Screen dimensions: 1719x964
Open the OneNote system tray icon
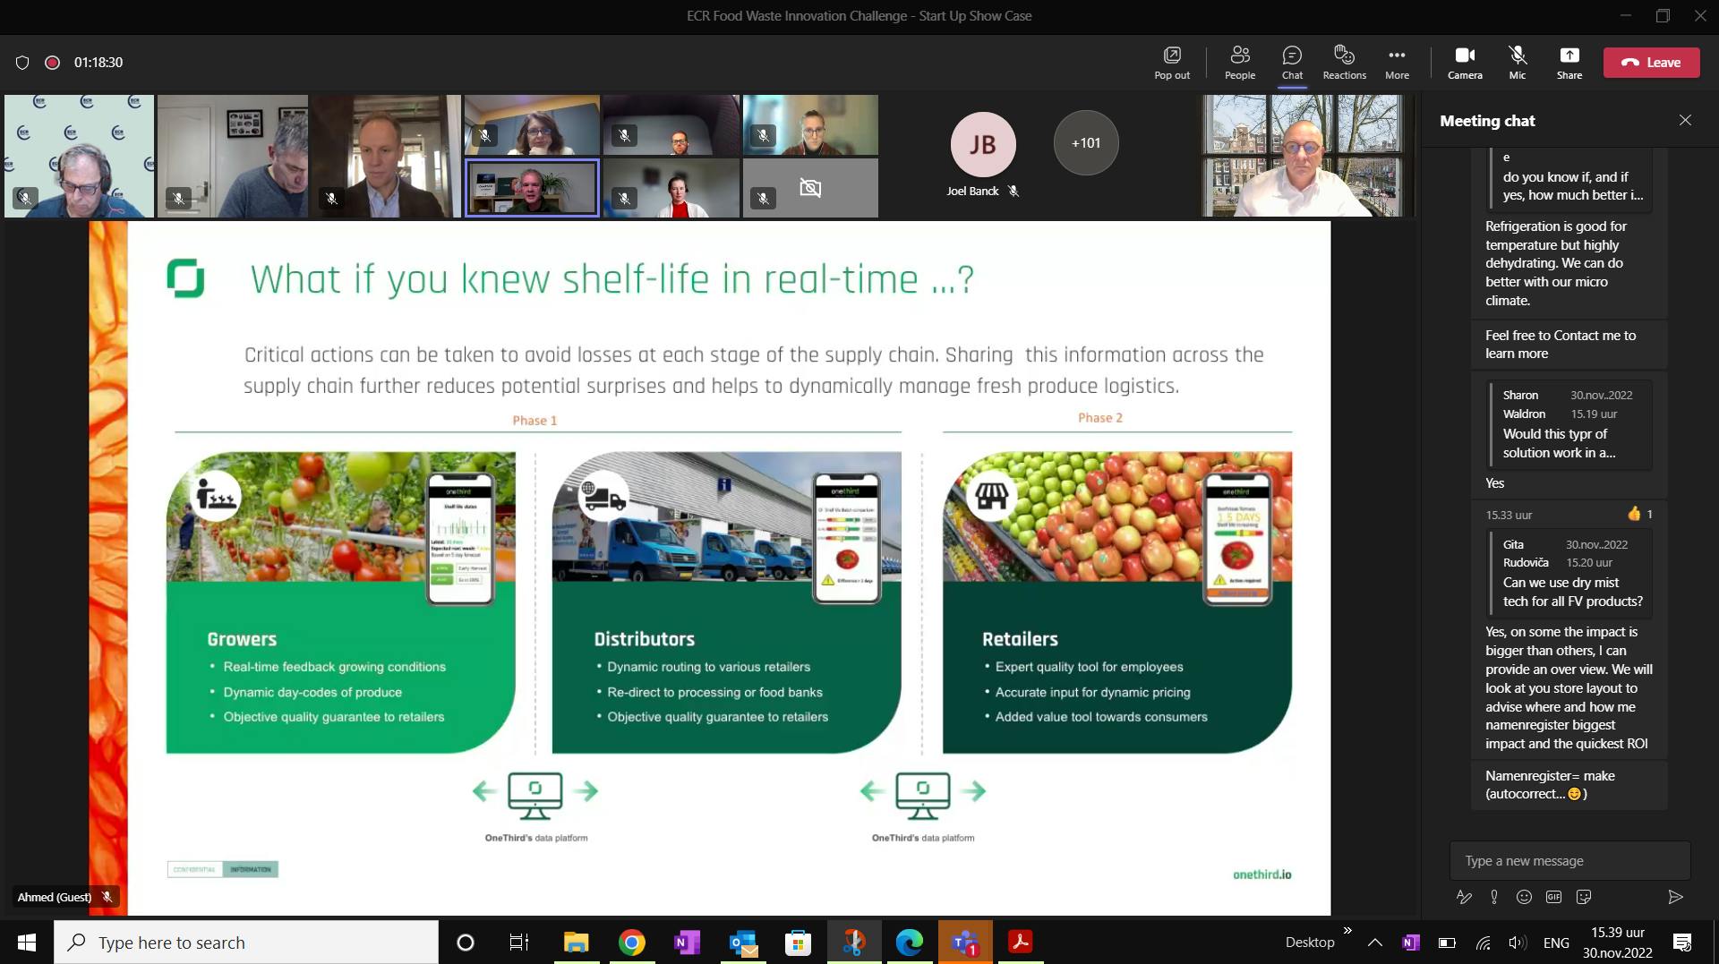click(x=1411, y=943)
